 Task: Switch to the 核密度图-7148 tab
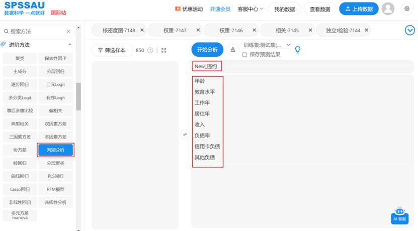[119, 30]
